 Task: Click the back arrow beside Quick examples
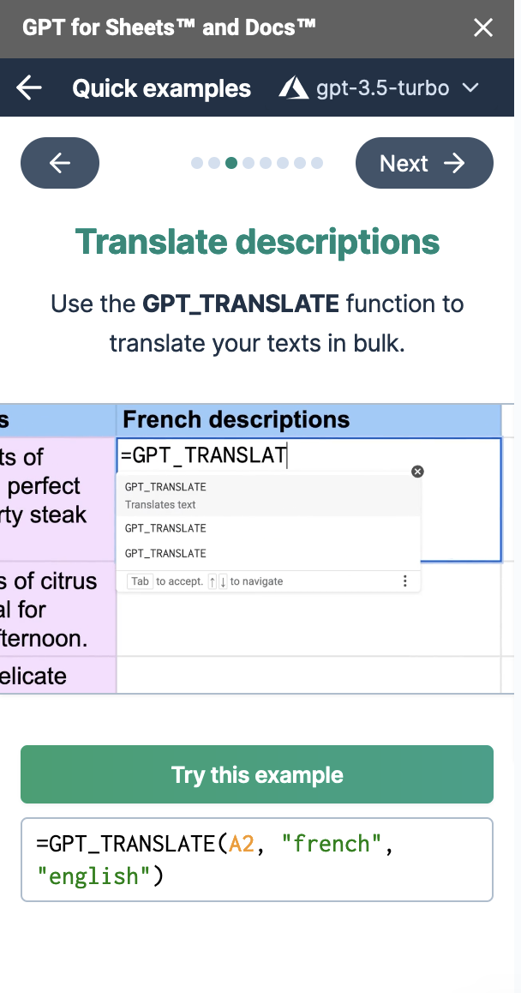(29, 87)
